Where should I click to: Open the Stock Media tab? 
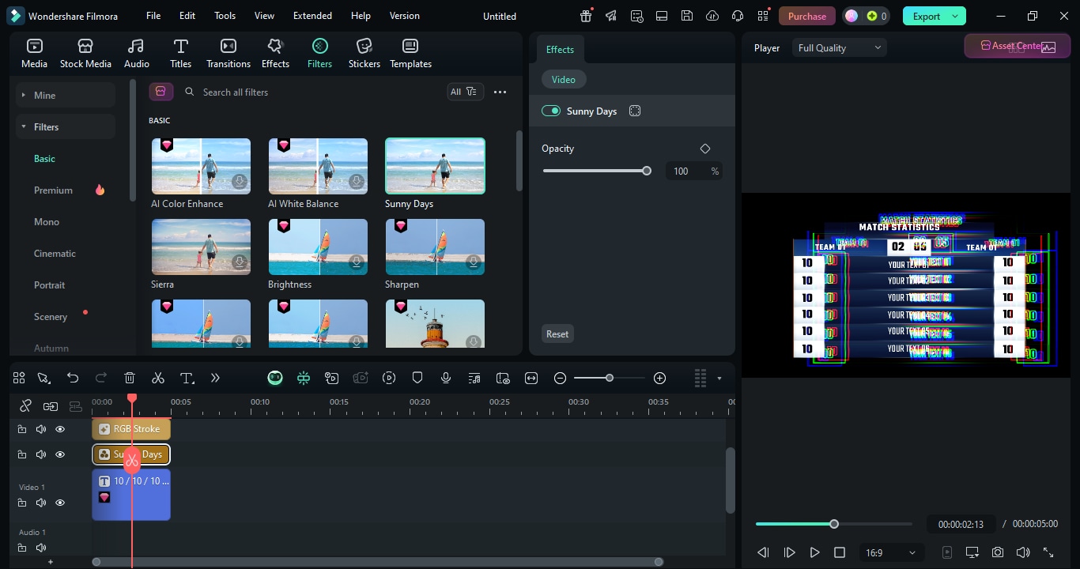pyautogui.click(x=85, y=53)
